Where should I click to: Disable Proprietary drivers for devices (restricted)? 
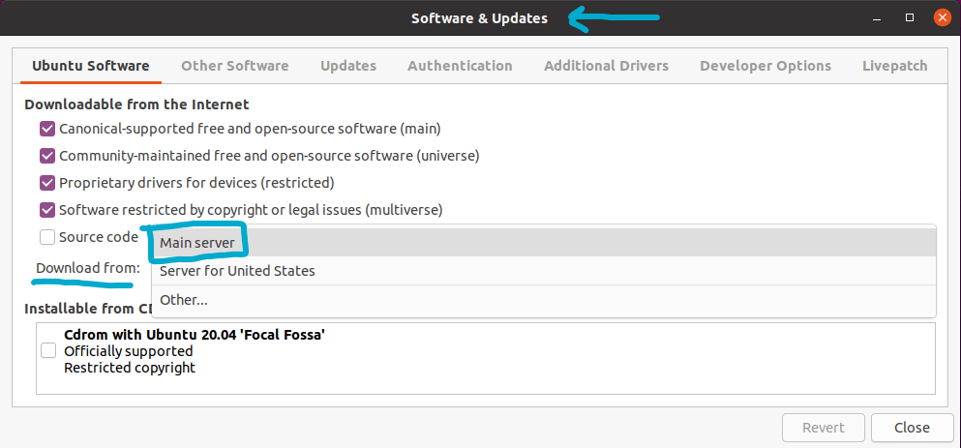tap(47, 183)
